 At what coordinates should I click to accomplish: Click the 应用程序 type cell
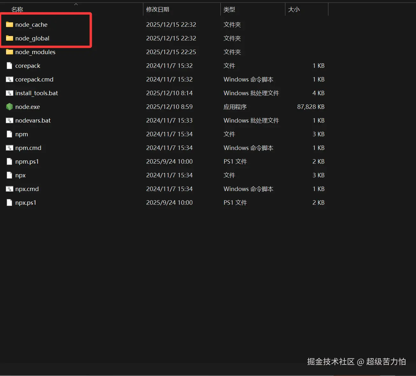[235, 107]
